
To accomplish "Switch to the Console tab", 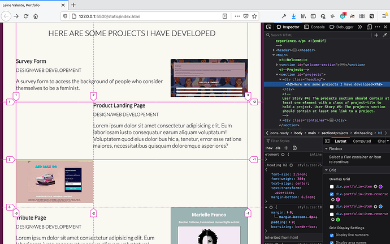I will [314, 27].
